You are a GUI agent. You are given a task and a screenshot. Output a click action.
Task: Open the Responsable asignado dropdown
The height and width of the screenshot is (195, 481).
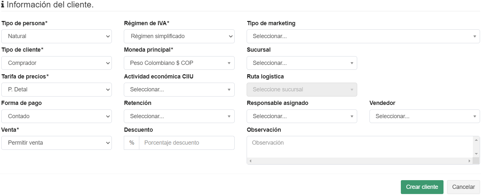coord(302,116)
